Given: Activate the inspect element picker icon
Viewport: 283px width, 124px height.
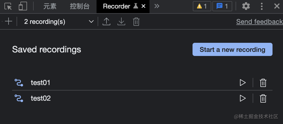Looking at the screenshot, I should tap(8, 7).
